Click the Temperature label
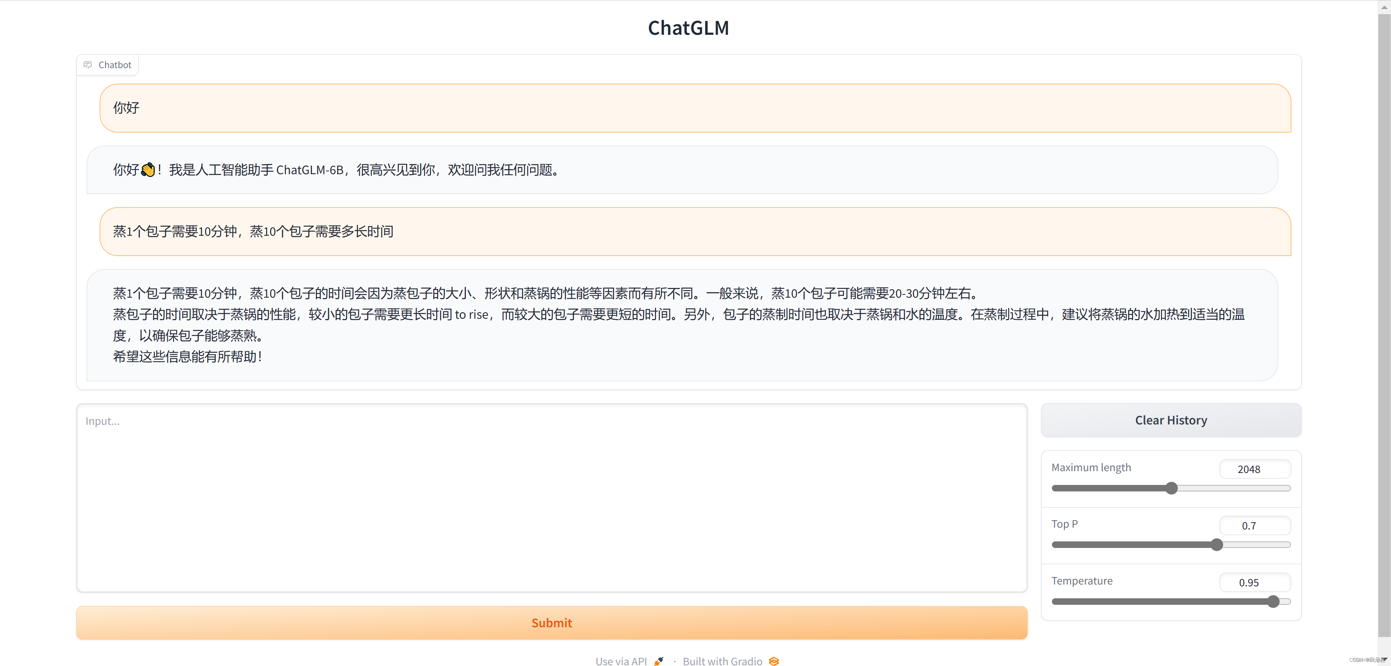The height and width of the screenshot is (666, 1391). (x=1082, y=581)
